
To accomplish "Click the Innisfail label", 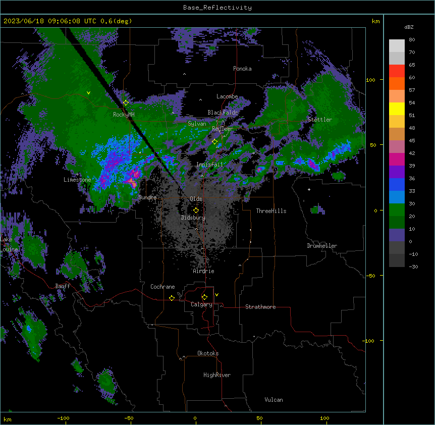I will pos(209,165).
